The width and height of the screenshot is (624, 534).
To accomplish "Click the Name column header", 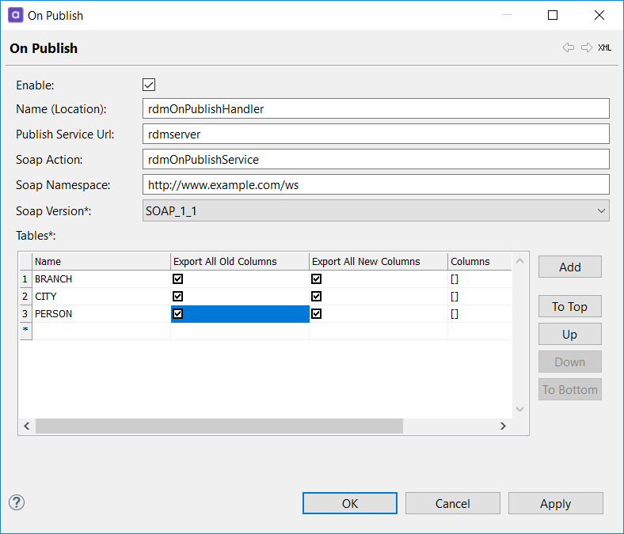I will click(x=101, y=261).
